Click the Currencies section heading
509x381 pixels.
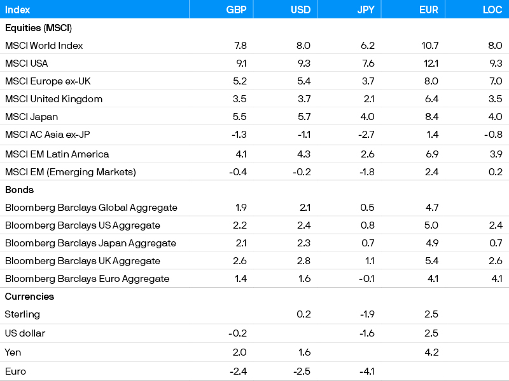tap(29, 297)
